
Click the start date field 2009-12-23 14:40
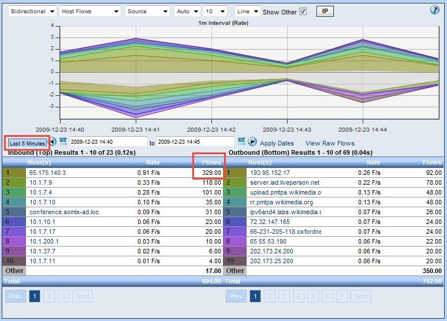[108, 141]
